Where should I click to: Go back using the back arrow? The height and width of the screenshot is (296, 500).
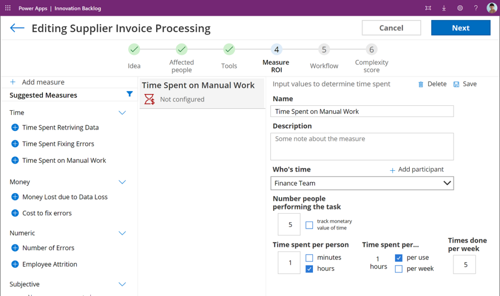click(x=17, y=28)
